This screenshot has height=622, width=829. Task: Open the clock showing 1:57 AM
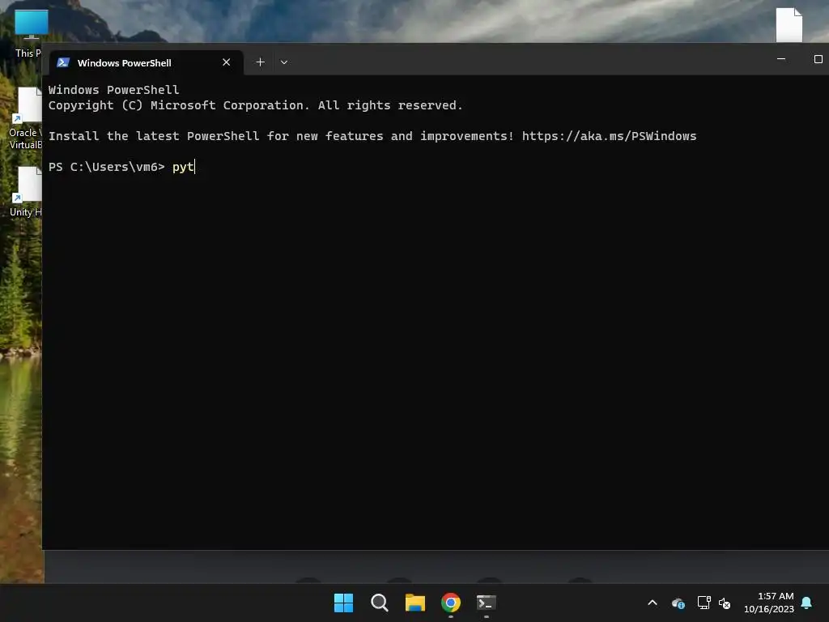[x=769, y=603]
